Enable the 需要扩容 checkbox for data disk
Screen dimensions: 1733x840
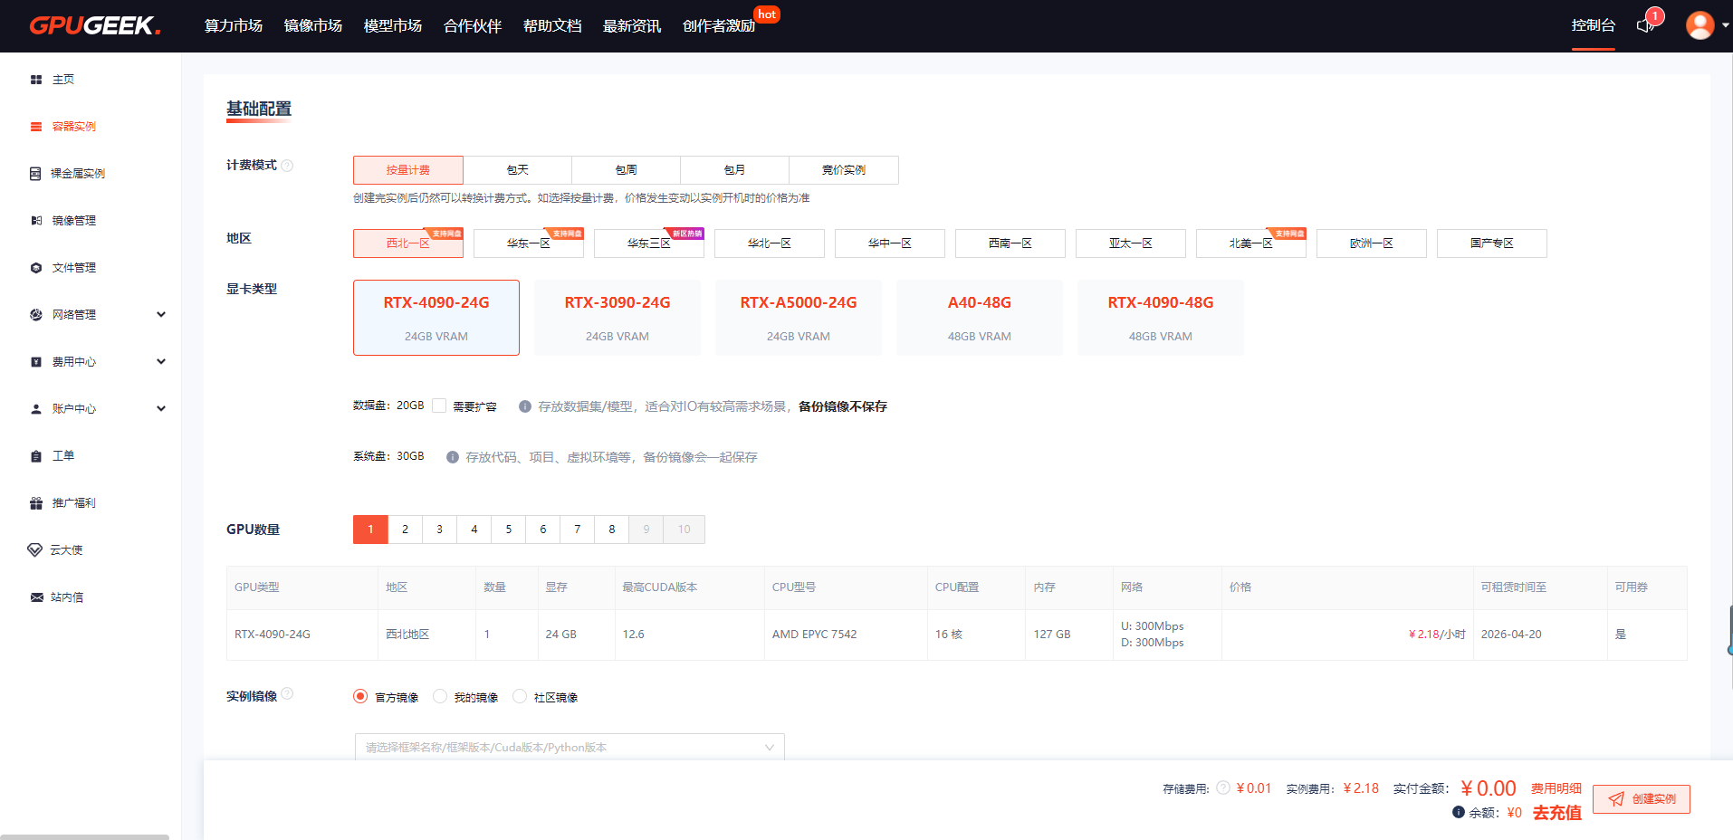pos(439,406)
